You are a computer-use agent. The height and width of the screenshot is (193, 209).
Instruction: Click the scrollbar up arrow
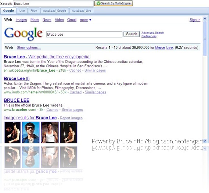pyautogui.click(x=205, y=19)
